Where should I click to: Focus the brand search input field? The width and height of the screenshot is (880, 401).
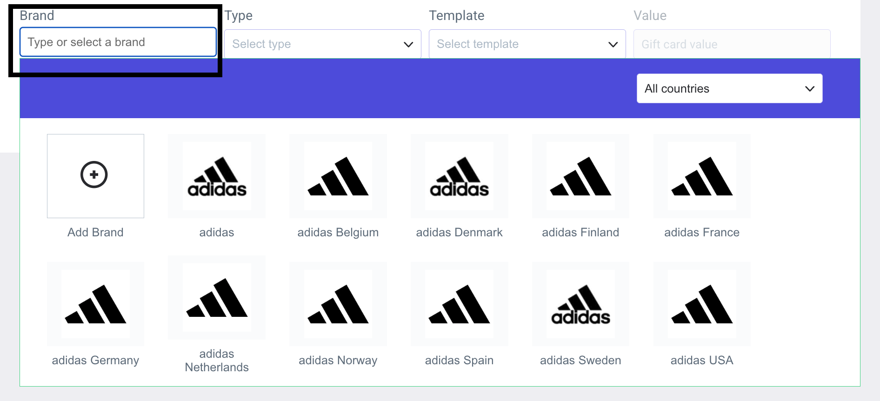118,42
